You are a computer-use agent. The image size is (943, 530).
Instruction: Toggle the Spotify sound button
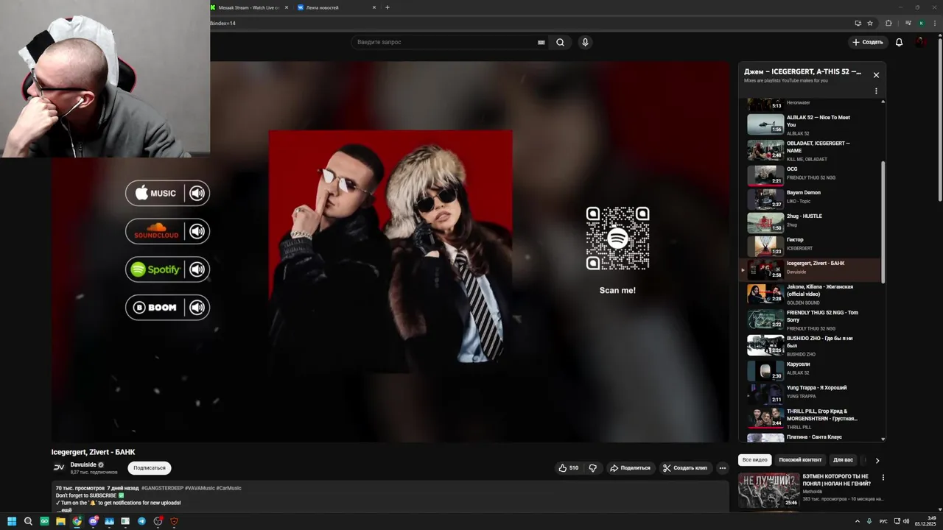tap(197, 269)
